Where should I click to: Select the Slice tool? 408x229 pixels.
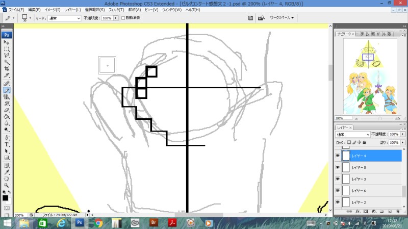(7, 75)
